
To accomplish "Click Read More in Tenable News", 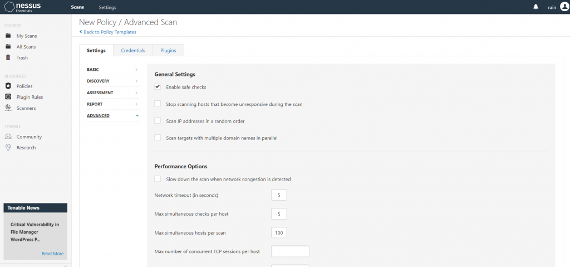I will pyautogui.click(x=53, y=254).
